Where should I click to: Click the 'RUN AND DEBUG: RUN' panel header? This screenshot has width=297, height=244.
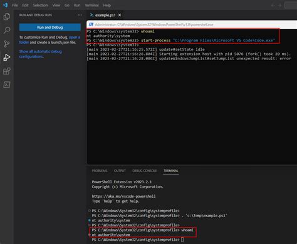pos(36,15)
